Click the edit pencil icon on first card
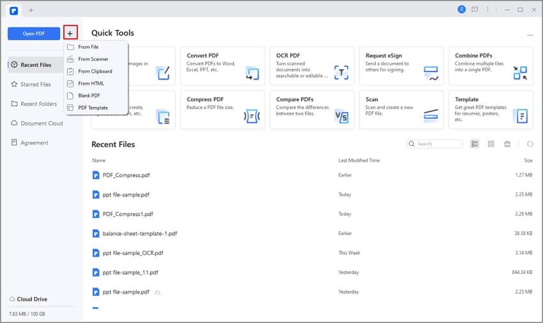Screen dimensions: 543x323 tap(163, 73)
